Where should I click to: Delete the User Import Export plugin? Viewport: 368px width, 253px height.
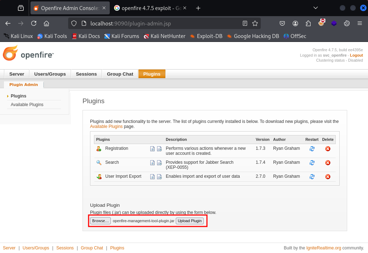coord(328,177)
